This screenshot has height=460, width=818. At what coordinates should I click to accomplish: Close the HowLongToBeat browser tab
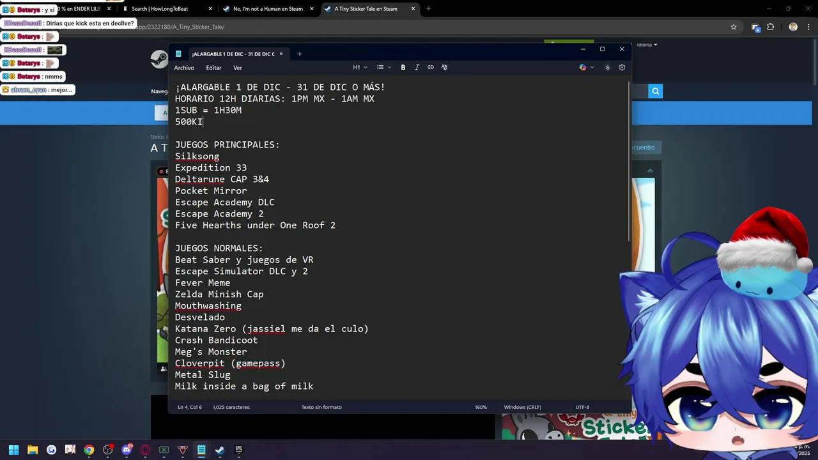click(211, 9)
